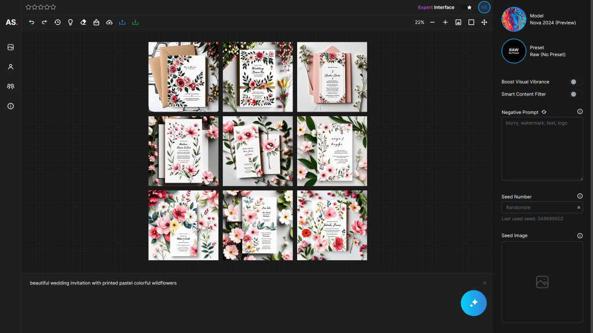Screen dimensions: 593x333
Task: Select the eraser tool icon
Action: [x=83, y=23]
